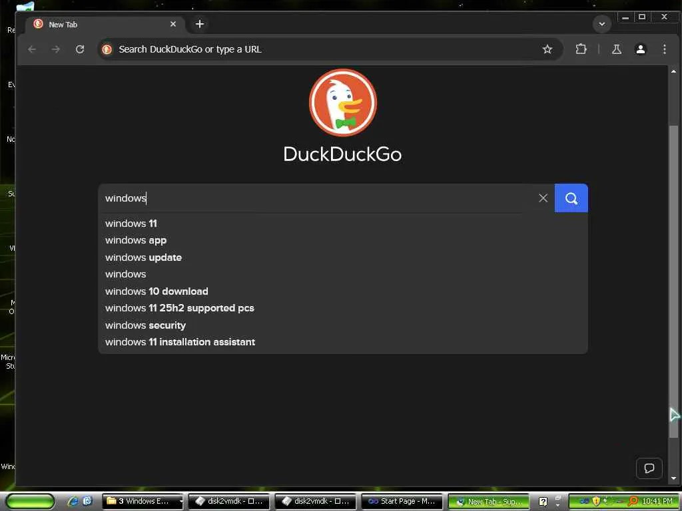Click the page scrollbar up arrow
682x511 pixels.
673,71
